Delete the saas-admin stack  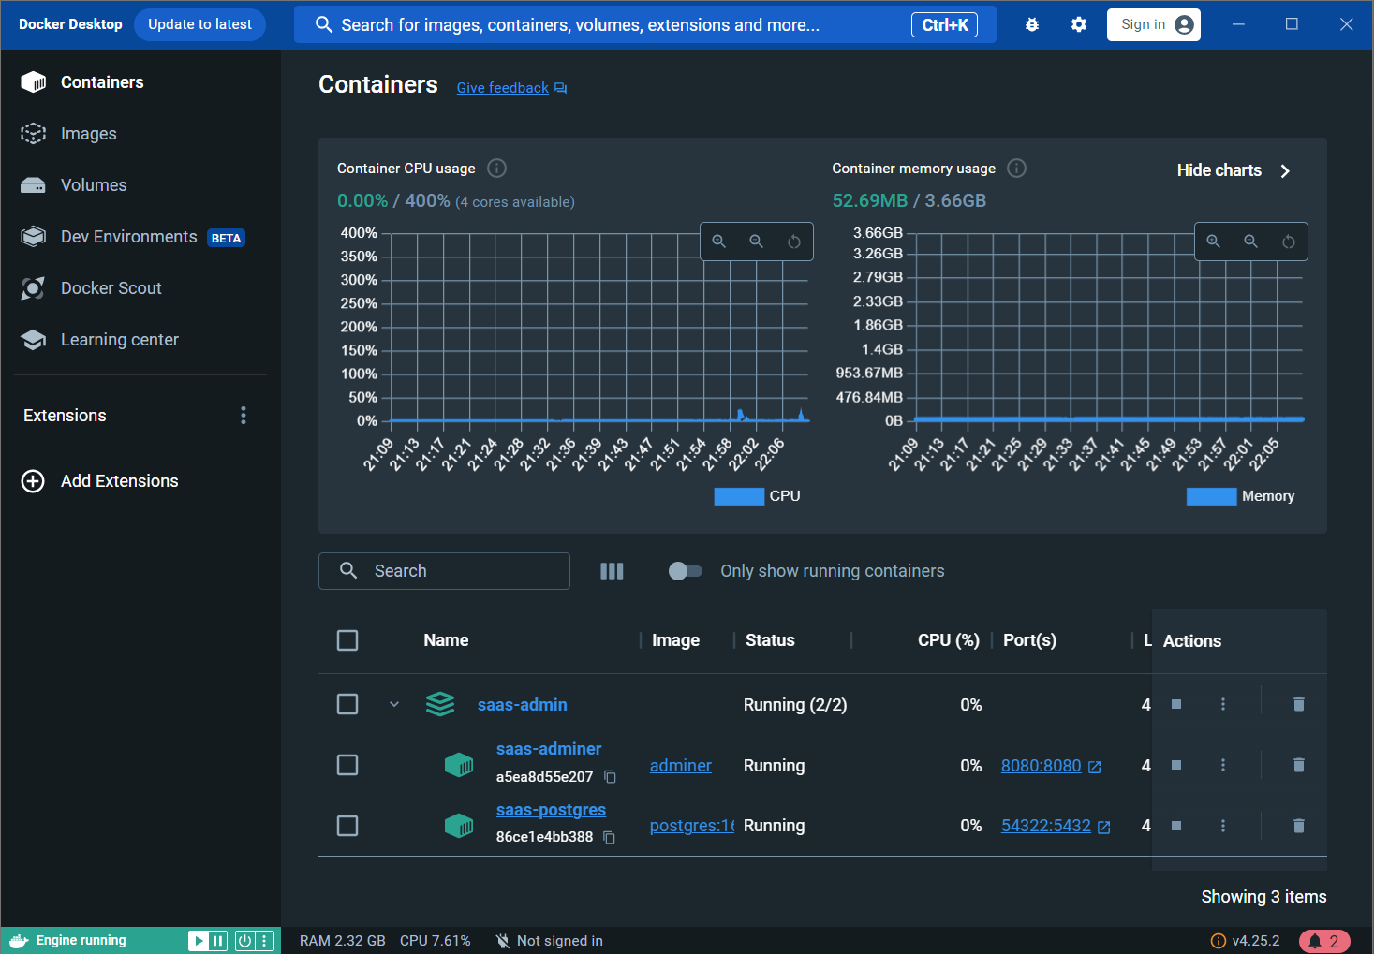click(1299, 704)
